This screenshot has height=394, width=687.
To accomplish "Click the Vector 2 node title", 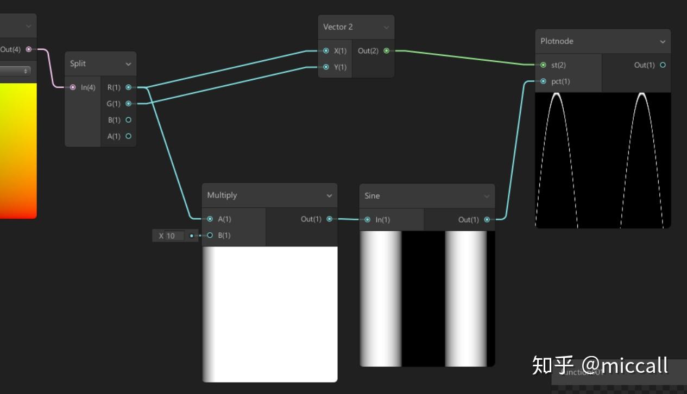I will [338, 27].
